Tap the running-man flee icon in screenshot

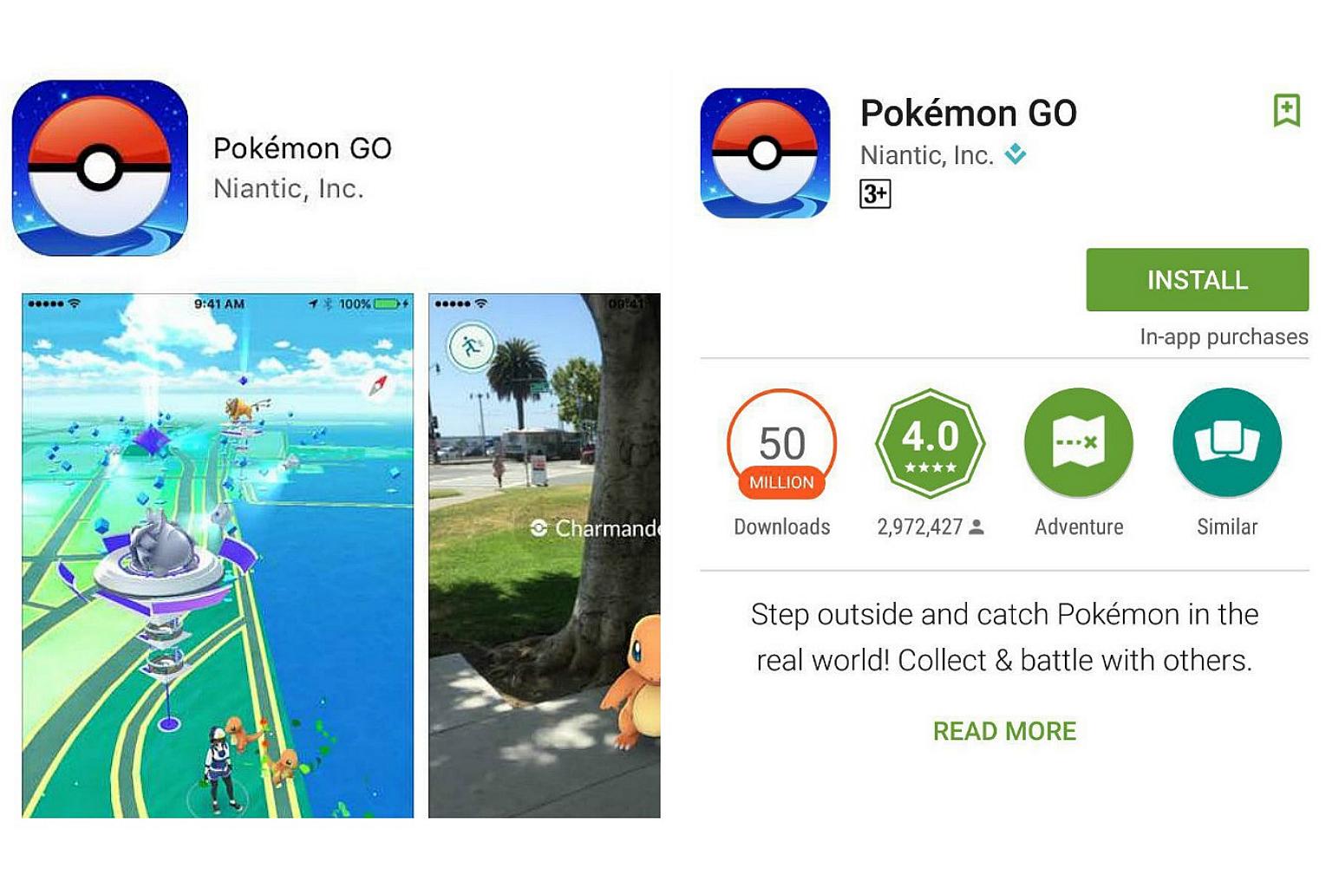click(x=471, y=347)
